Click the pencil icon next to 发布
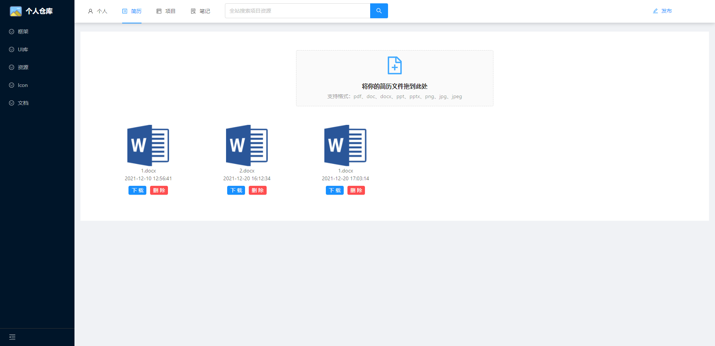Screen dimensions: 715x346 pos(655,11)
